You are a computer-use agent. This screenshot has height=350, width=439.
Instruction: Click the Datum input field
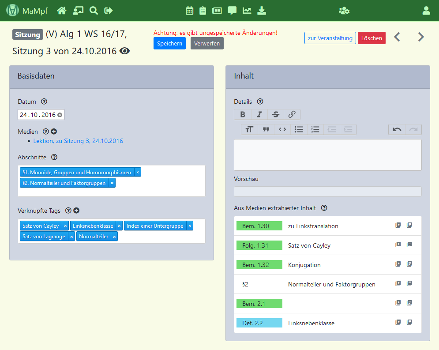click(x=38, y=115)
